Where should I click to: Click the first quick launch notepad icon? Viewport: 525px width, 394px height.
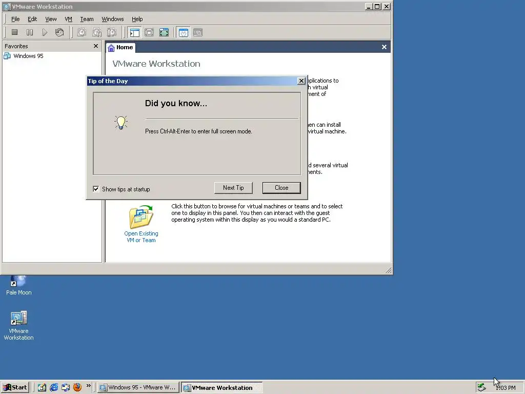[42, 387]
